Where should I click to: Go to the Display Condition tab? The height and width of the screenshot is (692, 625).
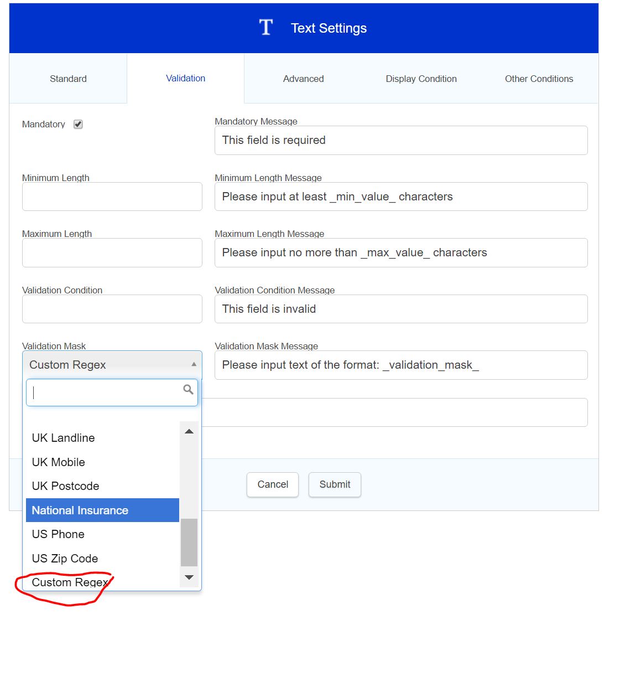click(x=421, y=79)
